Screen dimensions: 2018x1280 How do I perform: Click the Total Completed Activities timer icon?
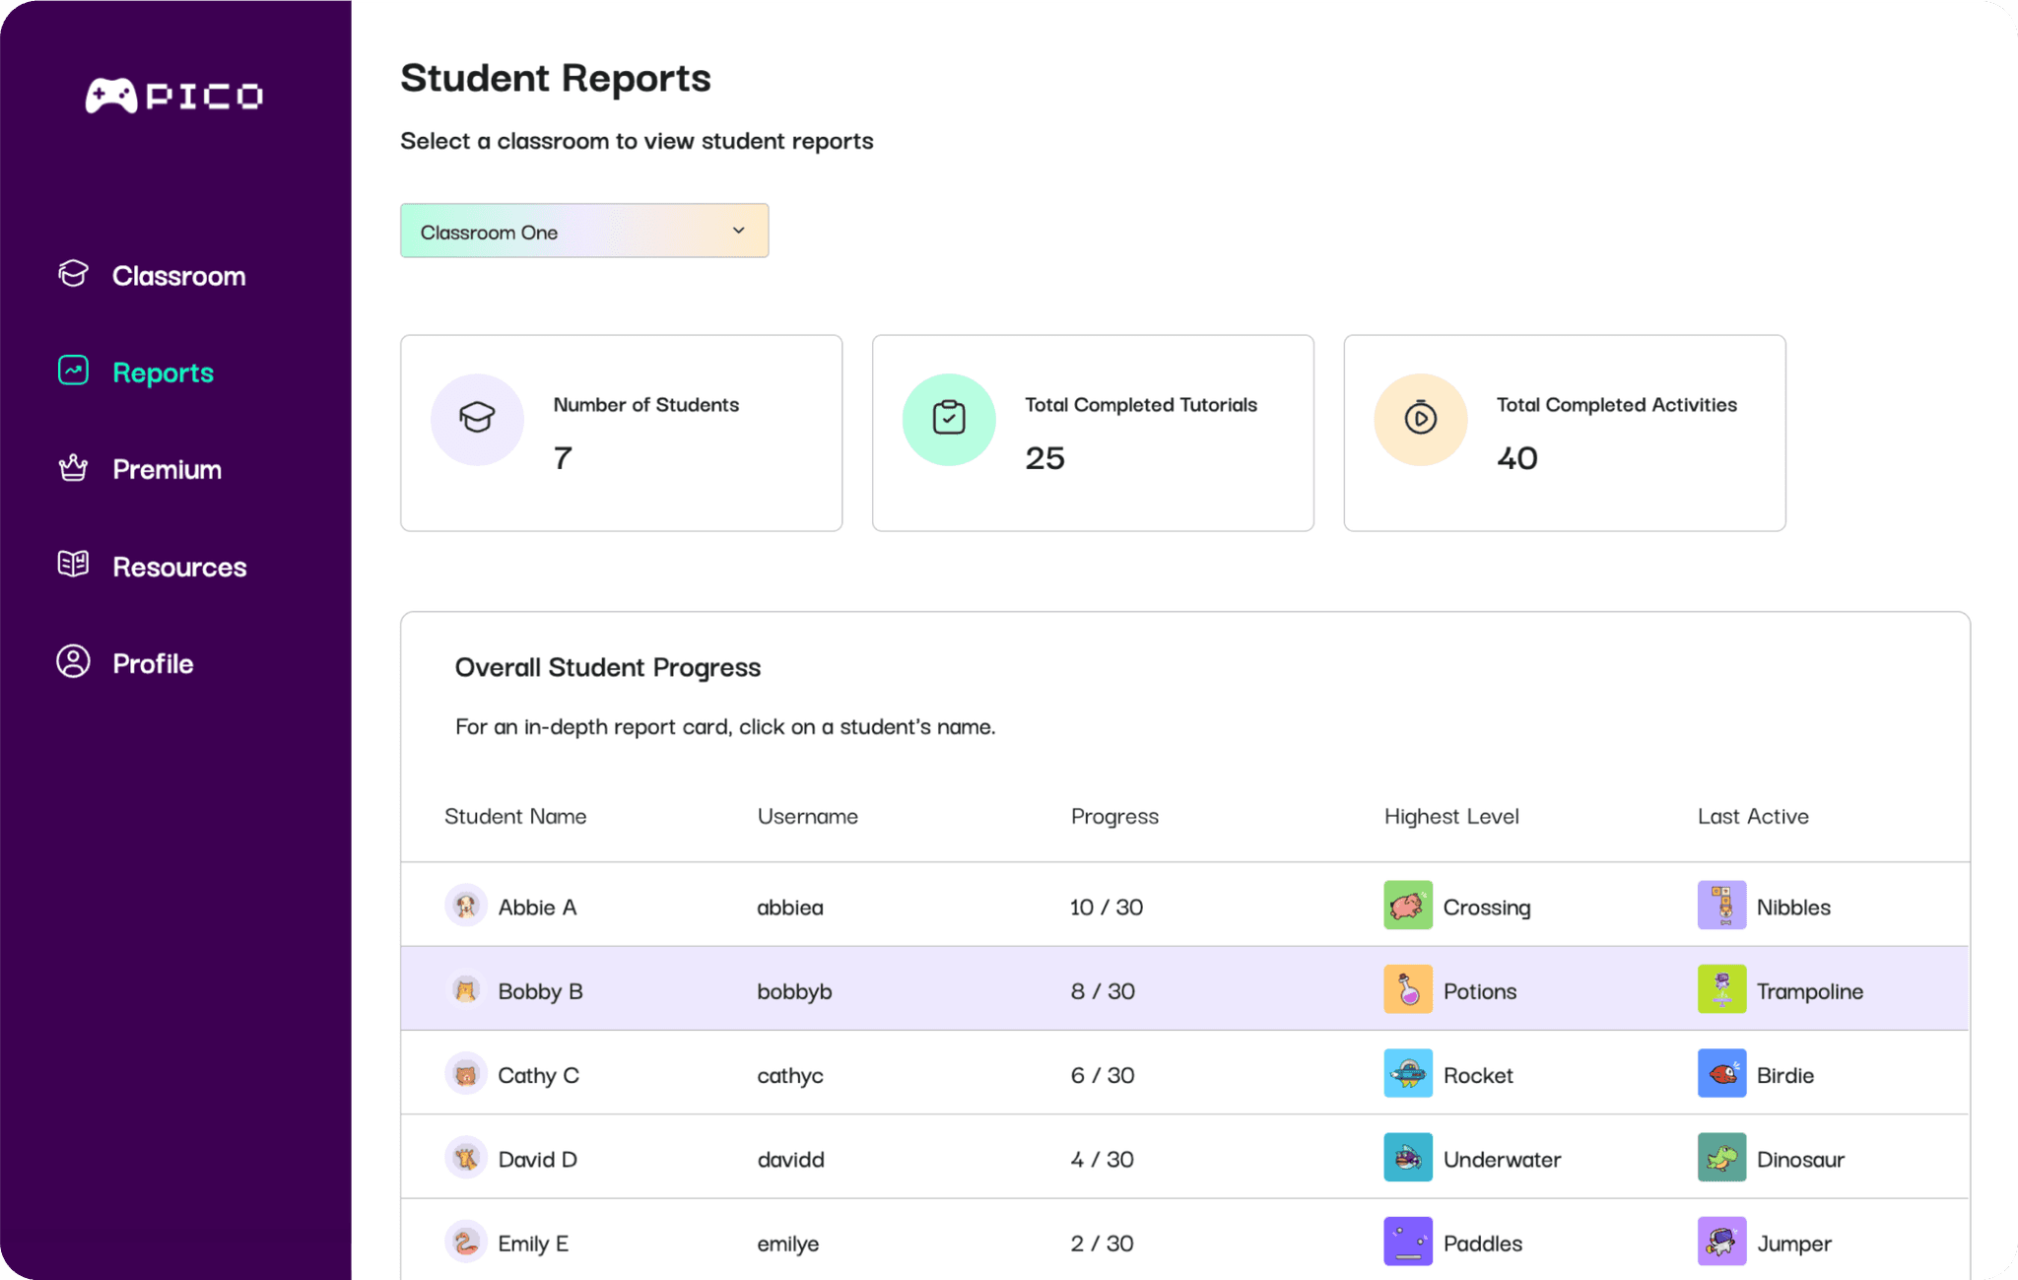[1420, 419]
